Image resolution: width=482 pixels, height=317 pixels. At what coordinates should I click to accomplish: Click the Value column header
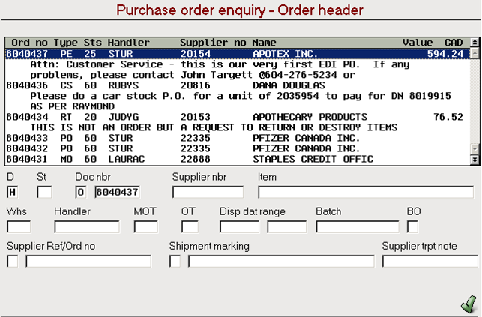pyautogui.click(x=418, y=43)
